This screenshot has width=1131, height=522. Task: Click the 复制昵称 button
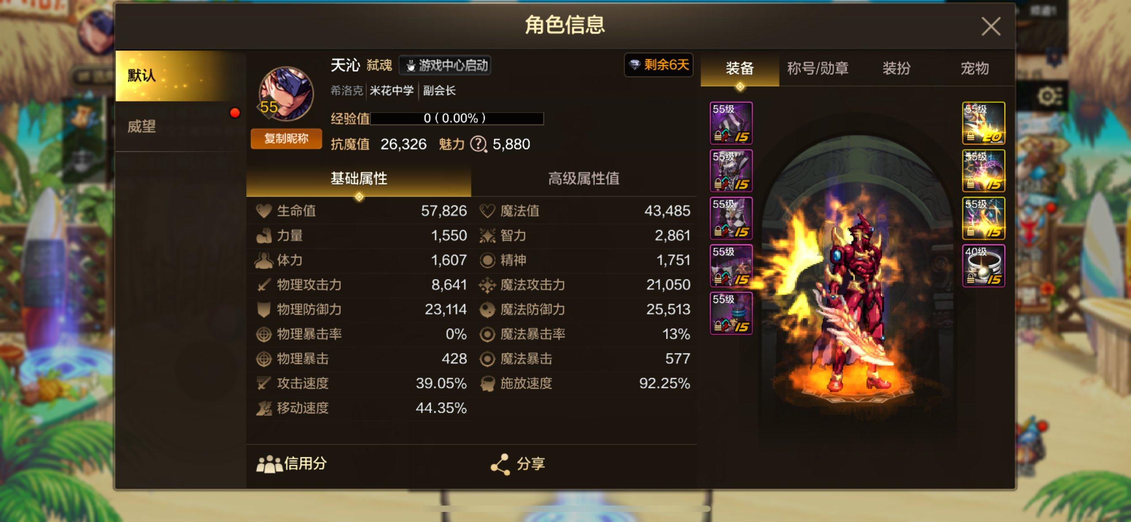286,139
